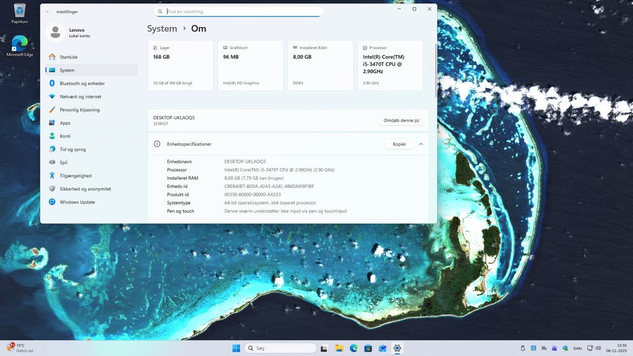Open Tilgængelighed settings
The width and height of the screenshot is (633, 356).
[x=75, y=176]
